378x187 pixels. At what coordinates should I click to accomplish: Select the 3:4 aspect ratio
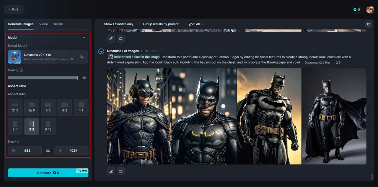(15, 126)
